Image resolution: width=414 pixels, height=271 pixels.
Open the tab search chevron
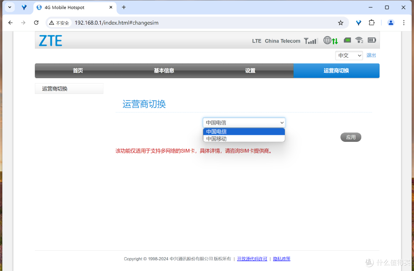pyautogui.click(x=10, y=7)
